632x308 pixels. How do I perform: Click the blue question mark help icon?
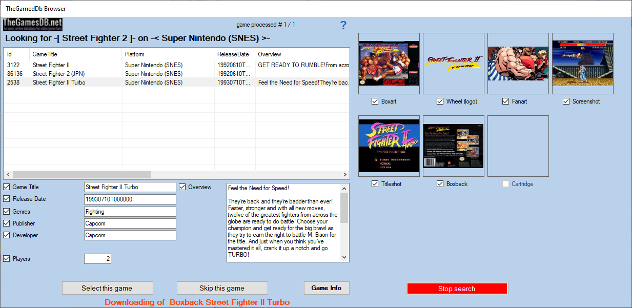click(x=343, y=26)
